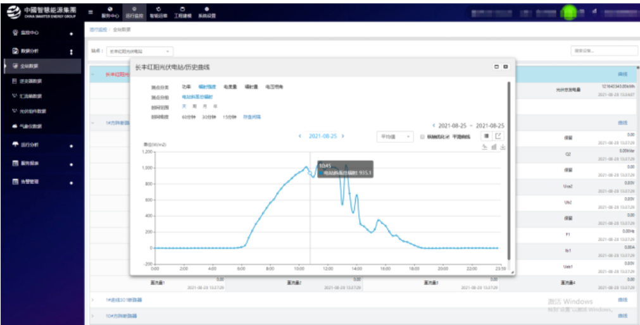640x325 pixels.
Task: Click the blue measurement group link
Action: (x=197, y=97)
